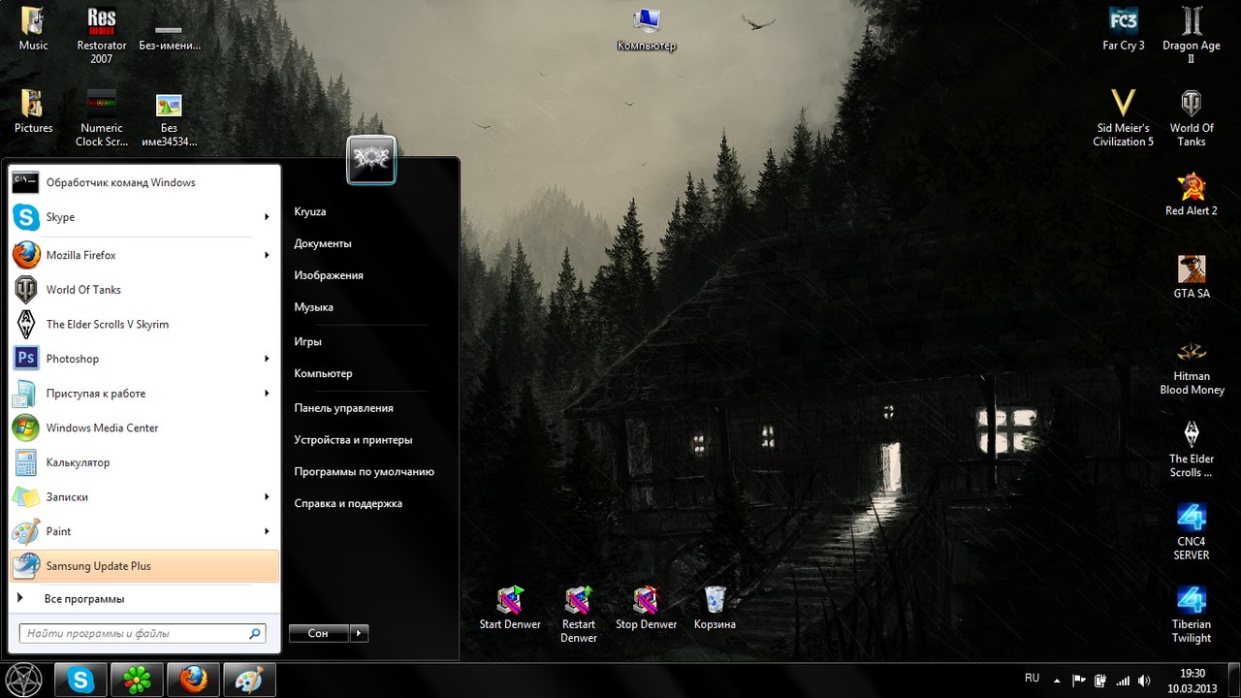The height and width of the screenshot is (698, 1241).
Task: Click the Restart Denwer desktop icon
Action: point(579,614)
